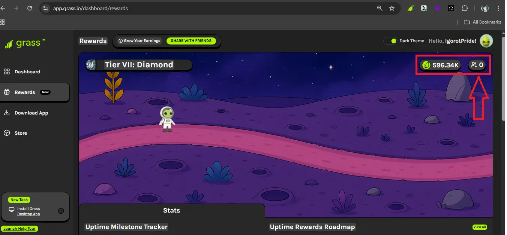Reload the page with refresh icon
507x235 pixels.
[30, 8]
